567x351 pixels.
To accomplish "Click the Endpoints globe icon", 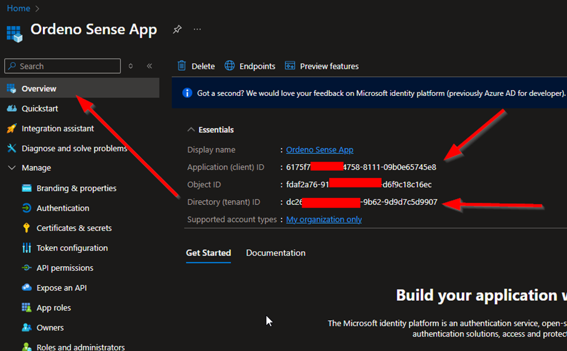I will (230, 66).
